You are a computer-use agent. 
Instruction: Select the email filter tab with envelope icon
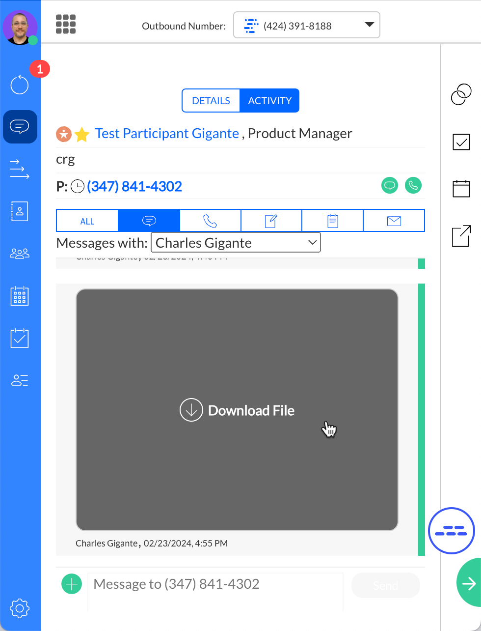[394, 221]
